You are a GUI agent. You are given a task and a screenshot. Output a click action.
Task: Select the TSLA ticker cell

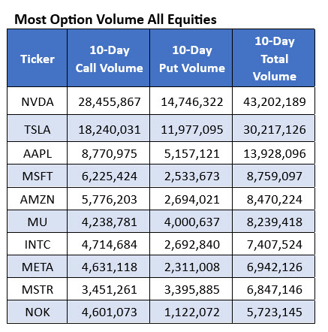pos(38,128)
